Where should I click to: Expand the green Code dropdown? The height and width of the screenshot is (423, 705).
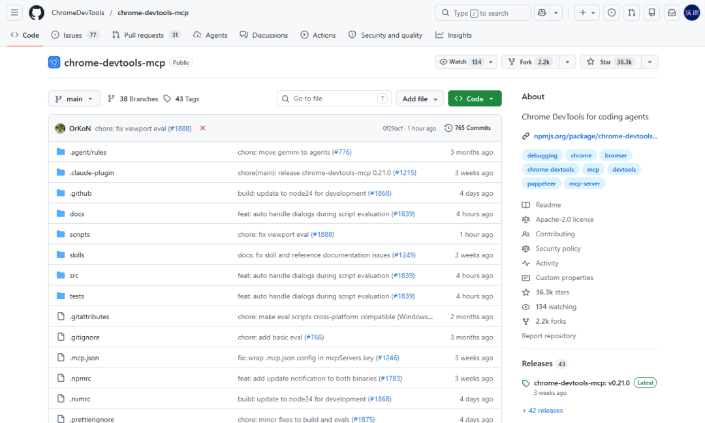475,98
